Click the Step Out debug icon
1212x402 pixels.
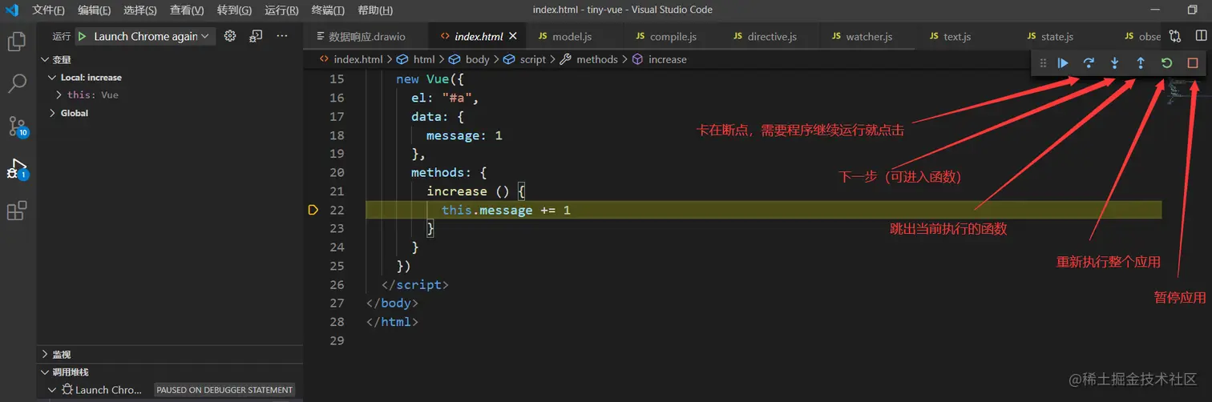point(1141,62)
